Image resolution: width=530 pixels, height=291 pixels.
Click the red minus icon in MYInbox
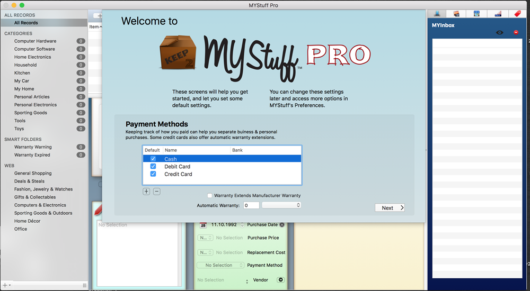(516, 32)
